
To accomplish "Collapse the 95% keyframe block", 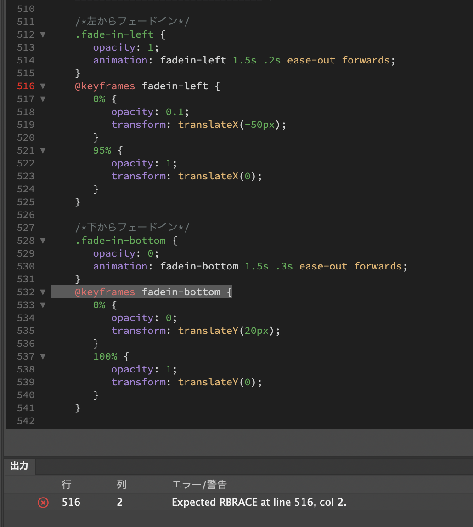I will [x=42, y=150].
